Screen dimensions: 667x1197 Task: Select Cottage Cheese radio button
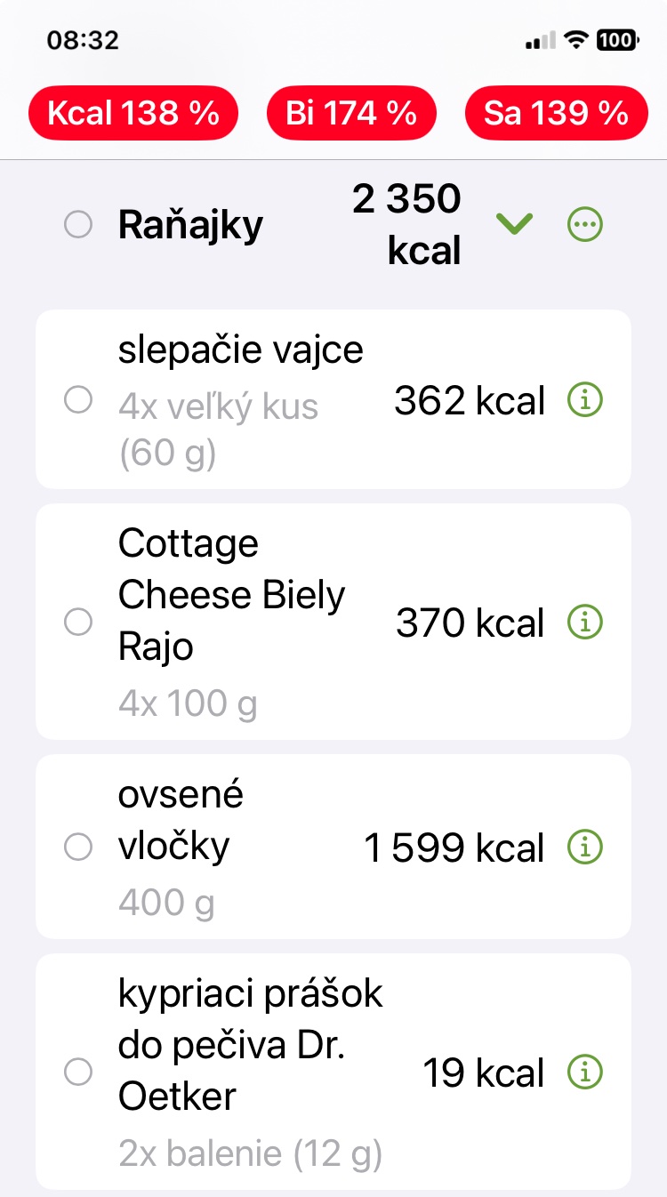point(78,623)
